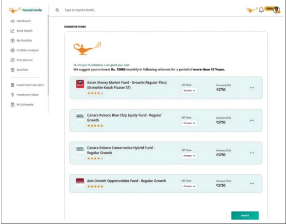Viewport: 286px width, 224px height.
Task: Focus the 'Type to explore funds' search field
Action: (x=80, y=10)
